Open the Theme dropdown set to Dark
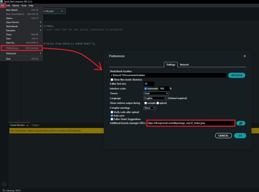Screen dimensions: 259x192 click(156, 93)
